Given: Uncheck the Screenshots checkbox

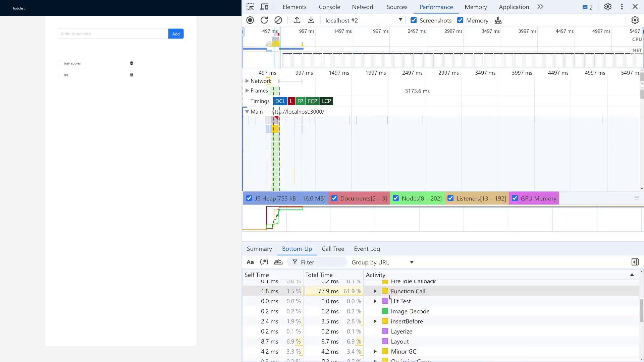Looking at the screenshot, I should (x=414, y=20).
